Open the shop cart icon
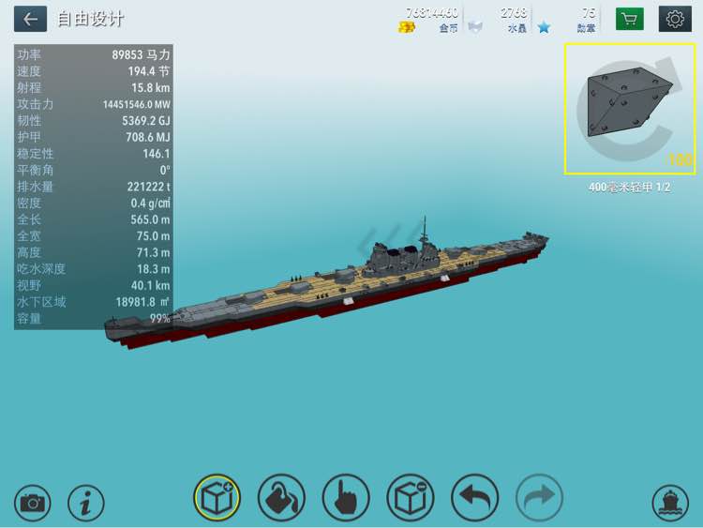 click(x=630, y=19)
